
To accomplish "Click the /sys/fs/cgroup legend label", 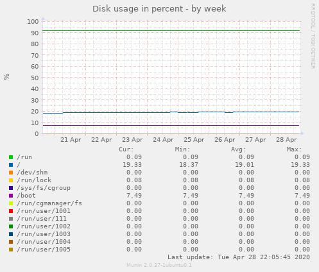I will 44,188.
